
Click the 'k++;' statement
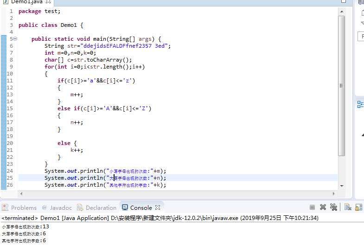77,150
